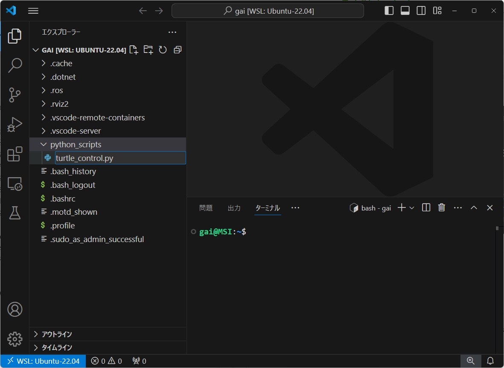Go back with the left arrow

click(143, 11)
